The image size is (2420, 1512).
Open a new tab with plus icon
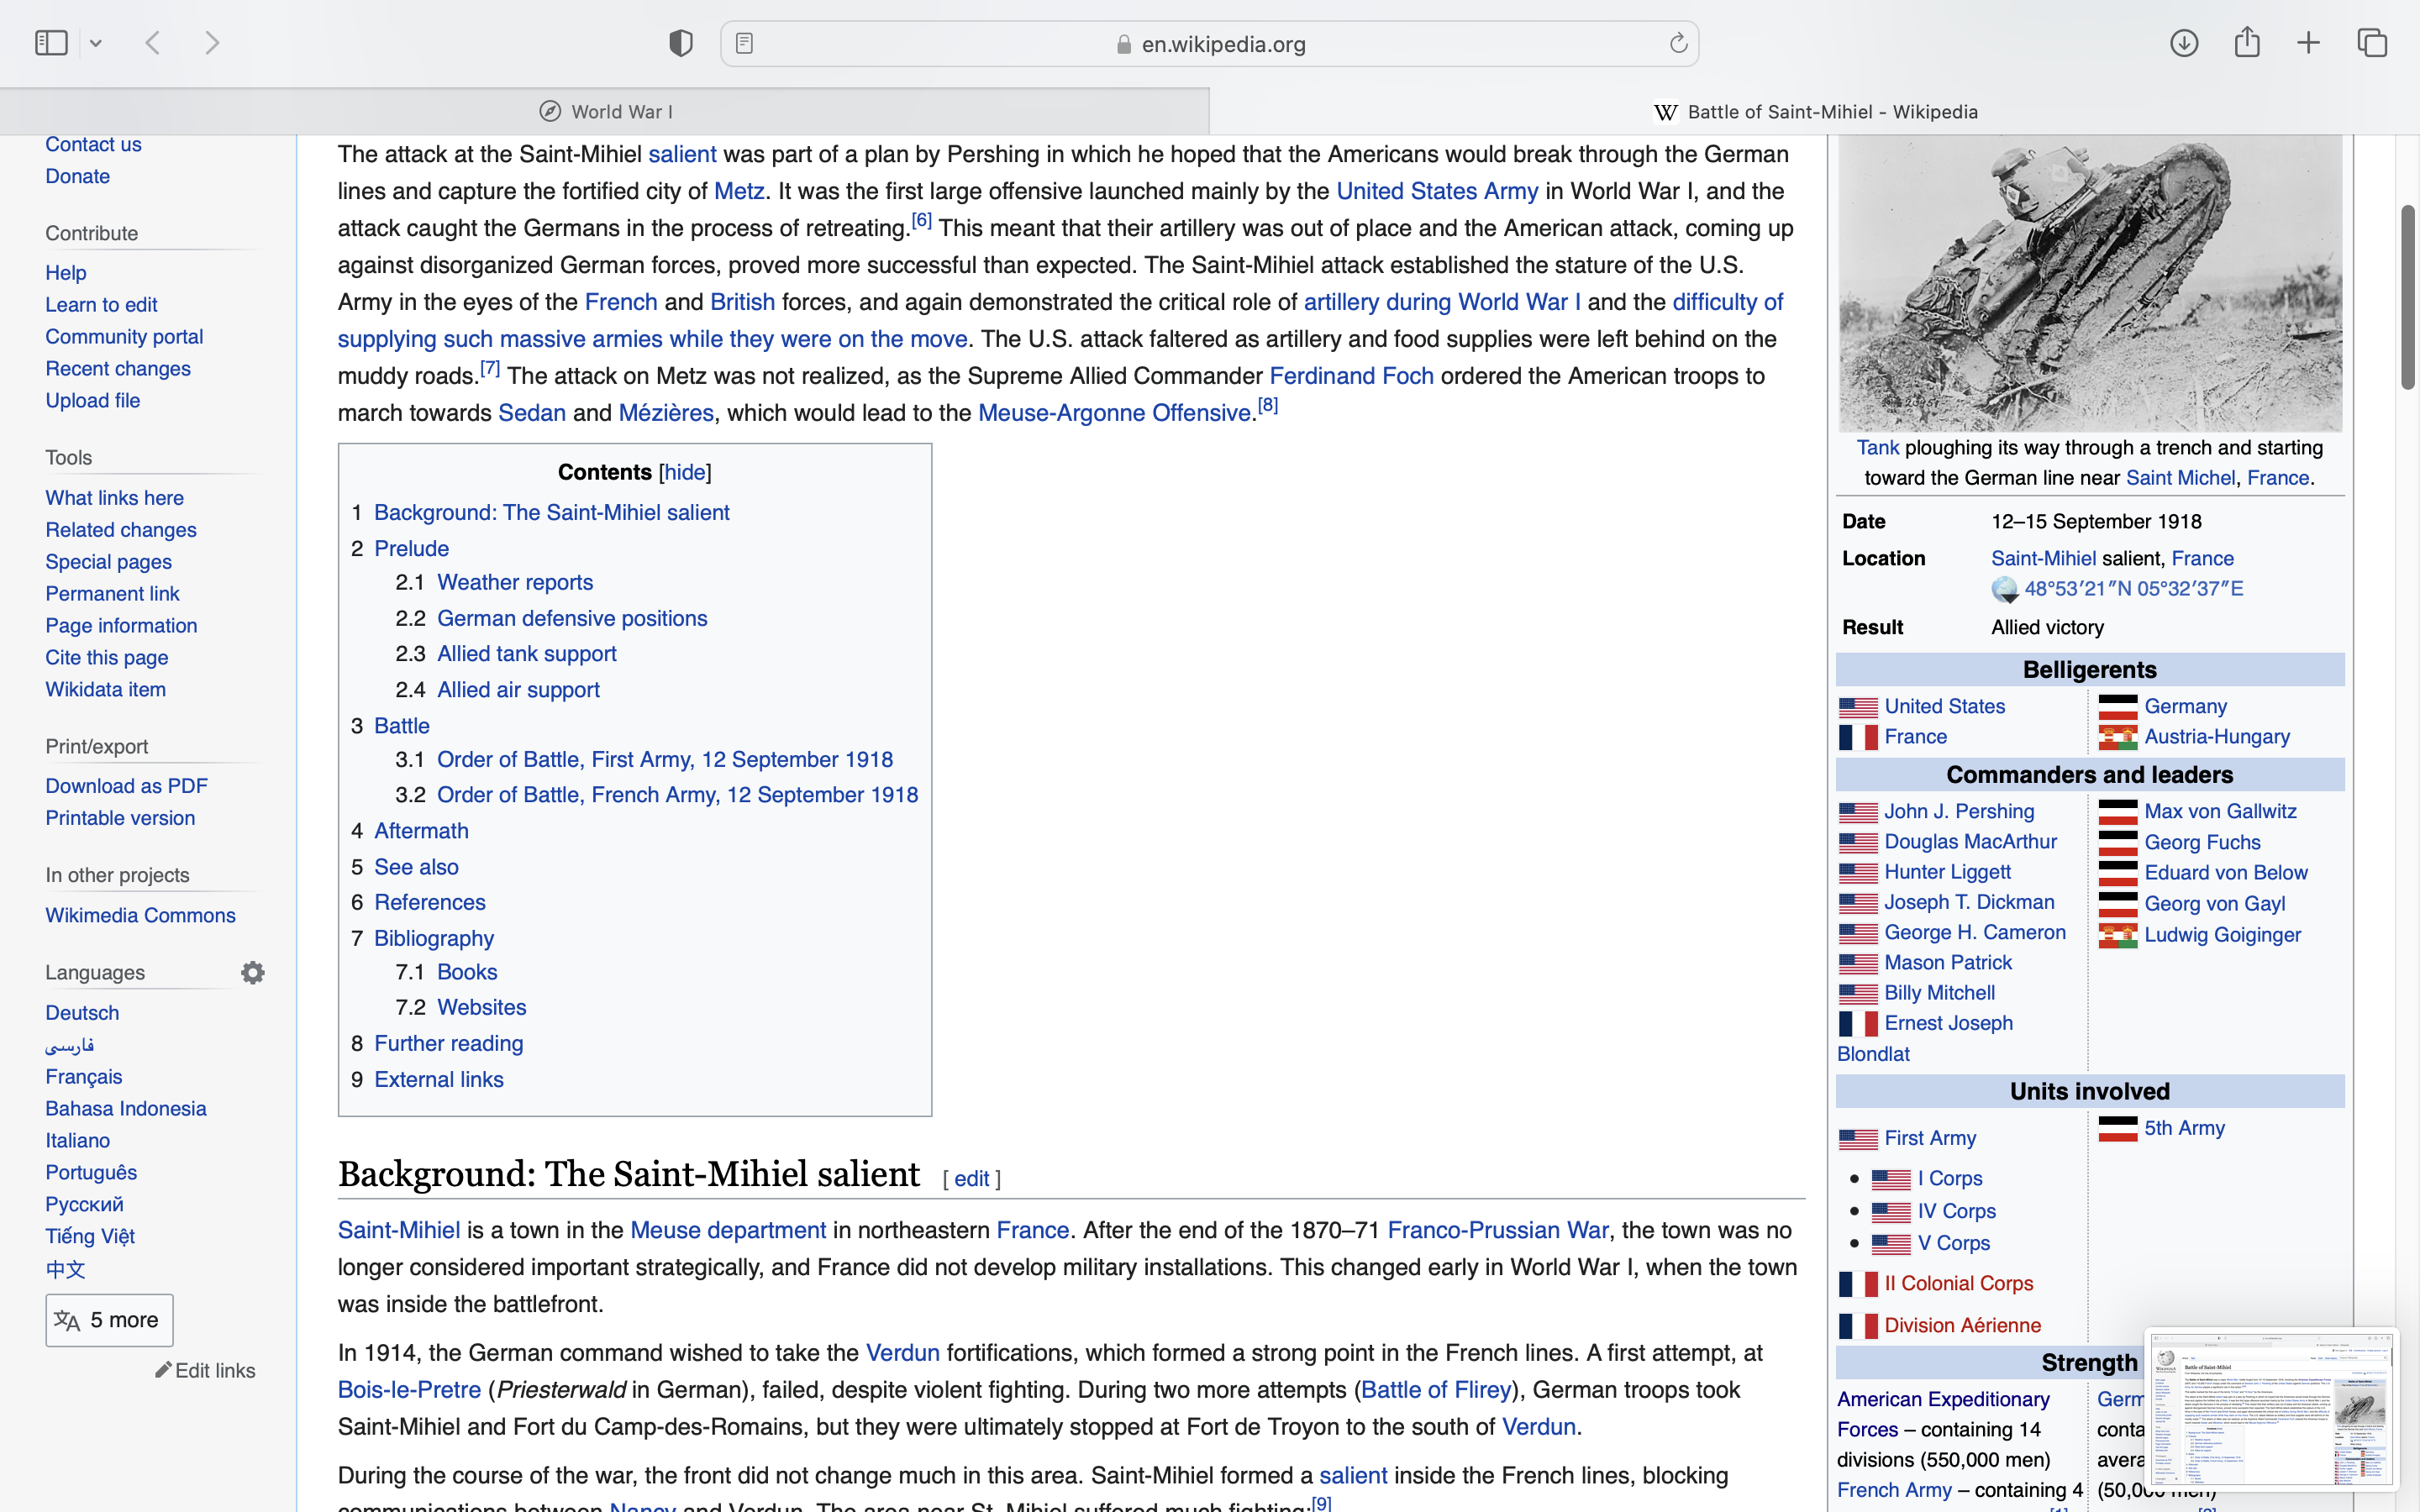pos(2308,43)
